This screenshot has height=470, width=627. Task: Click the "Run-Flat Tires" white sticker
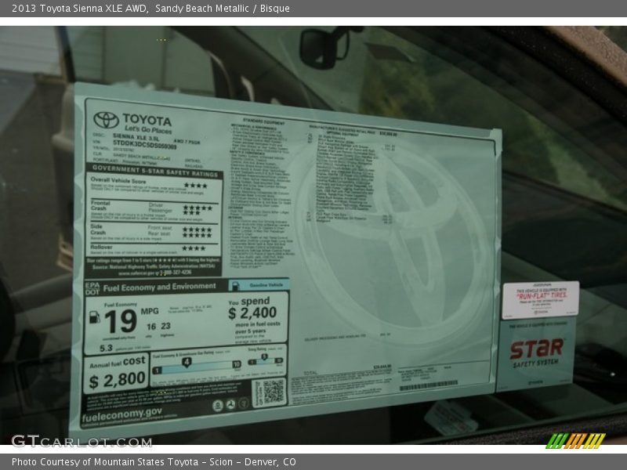pos(541,300)
